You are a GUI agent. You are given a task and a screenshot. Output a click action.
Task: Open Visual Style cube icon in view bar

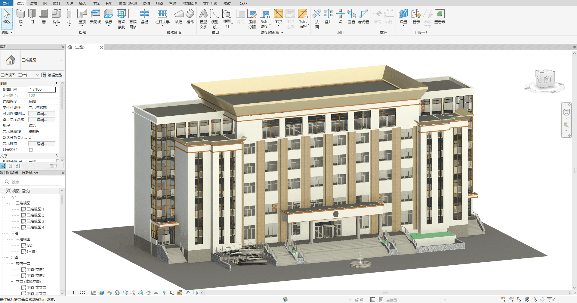pyautogui.click(x=102, y=293)
